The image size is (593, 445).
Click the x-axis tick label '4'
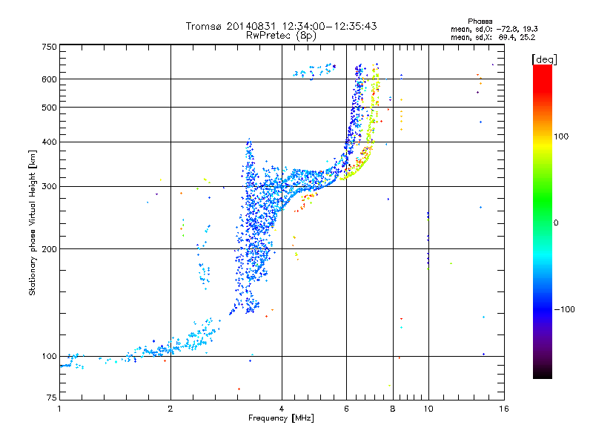coord(282,409)
